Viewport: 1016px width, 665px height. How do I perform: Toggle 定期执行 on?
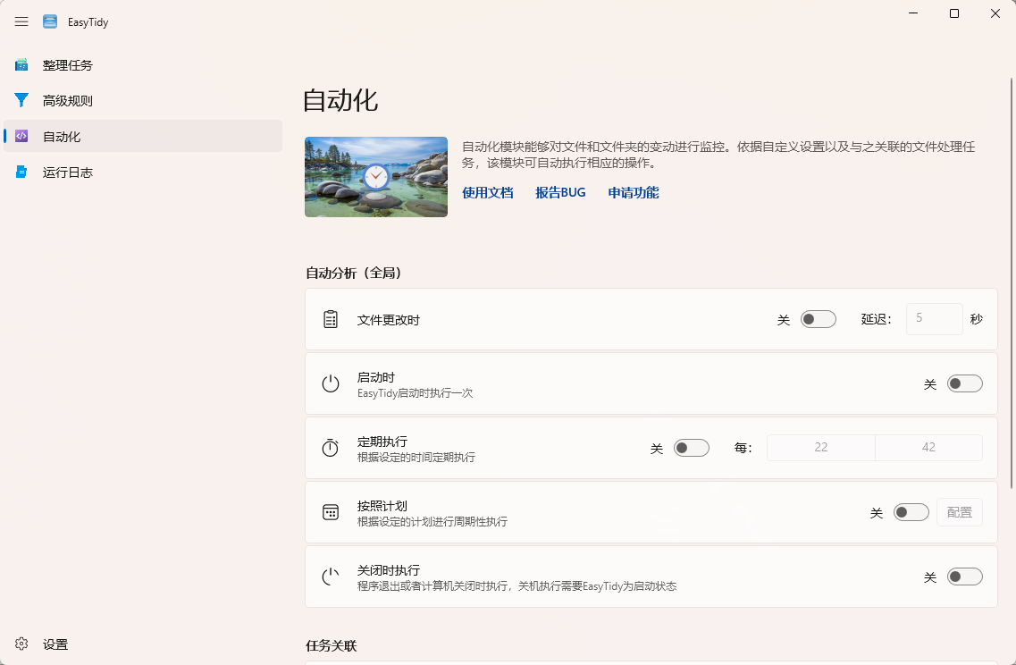pos(692,448)
